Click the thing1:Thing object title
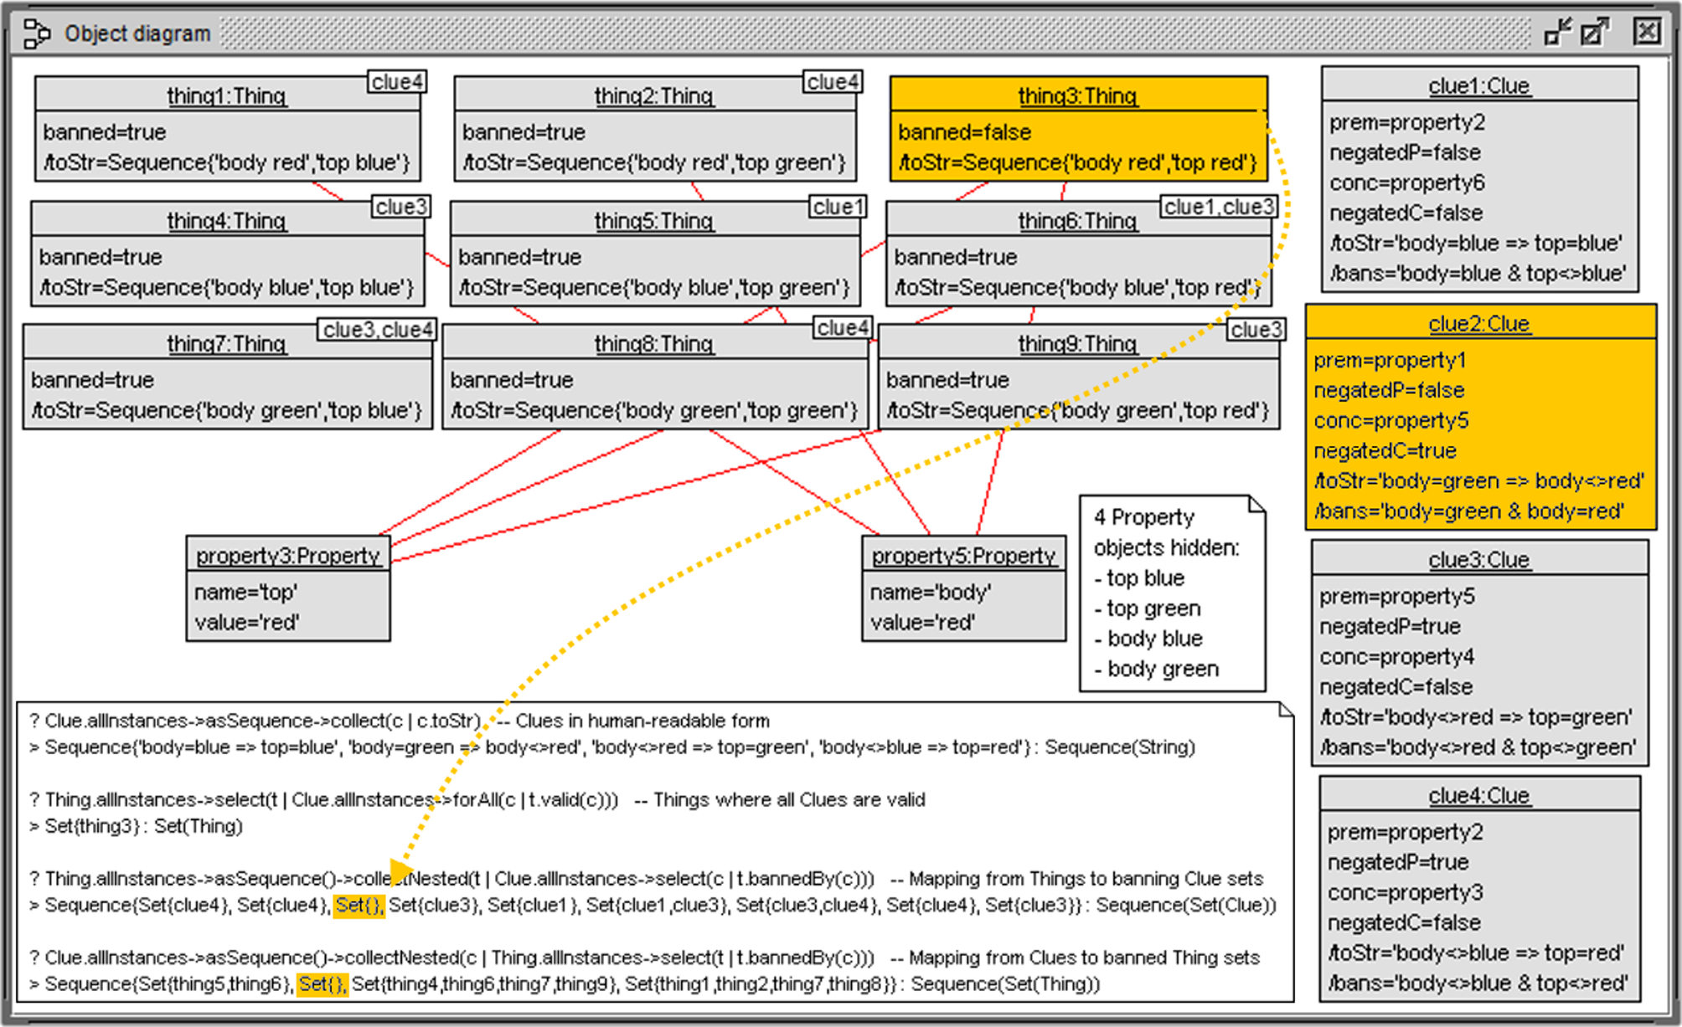This screenshot has height=1027, width=1682. tap(226, 95)
